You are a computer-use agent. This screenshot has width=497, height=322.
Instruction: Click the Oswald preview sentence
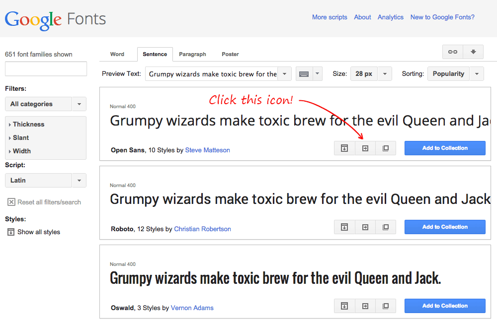[275, 278]
